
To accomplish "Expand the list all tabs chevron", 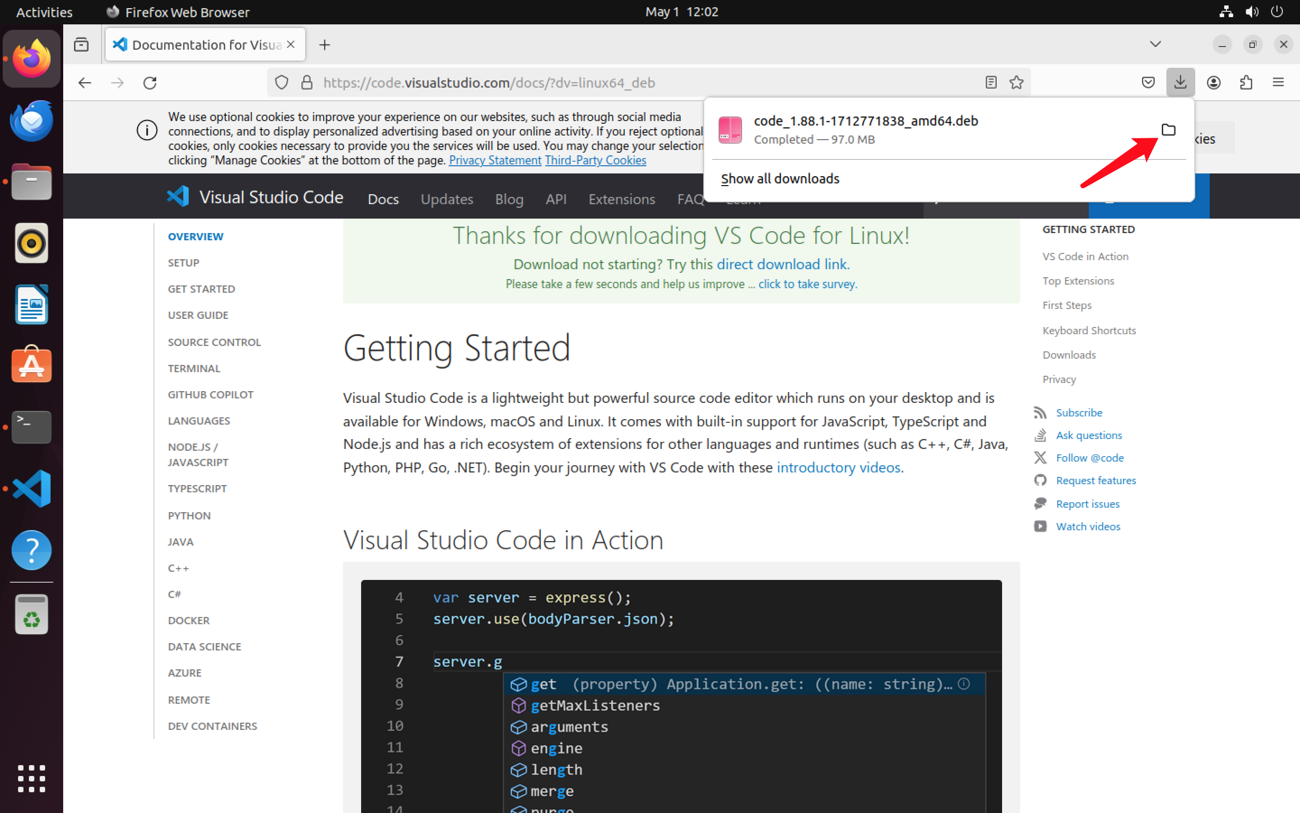I will [x=1155, y=44].
